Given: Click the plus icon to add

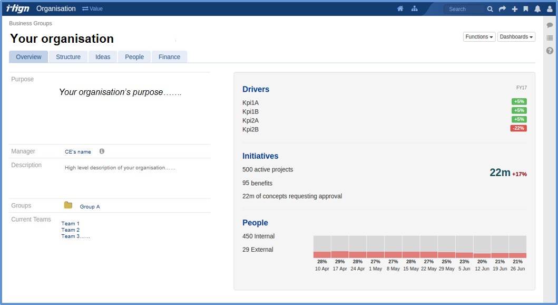Looking at the screenshot, I should (x=515, y=9).
